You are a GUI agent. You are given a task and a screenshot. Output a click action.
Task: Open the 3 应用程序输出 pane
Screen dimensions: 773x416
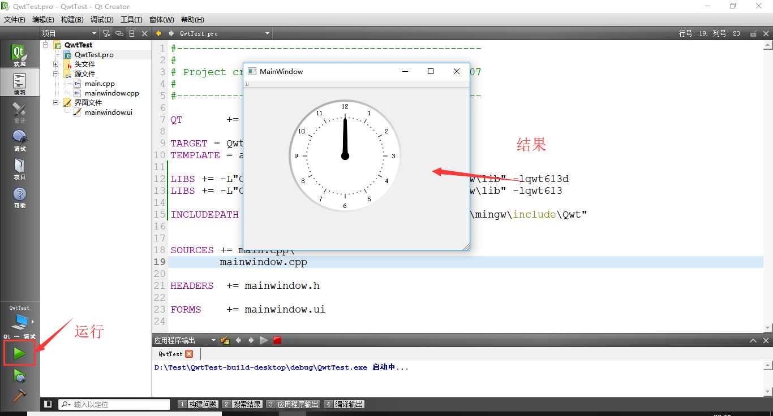[x=293, y=404]
